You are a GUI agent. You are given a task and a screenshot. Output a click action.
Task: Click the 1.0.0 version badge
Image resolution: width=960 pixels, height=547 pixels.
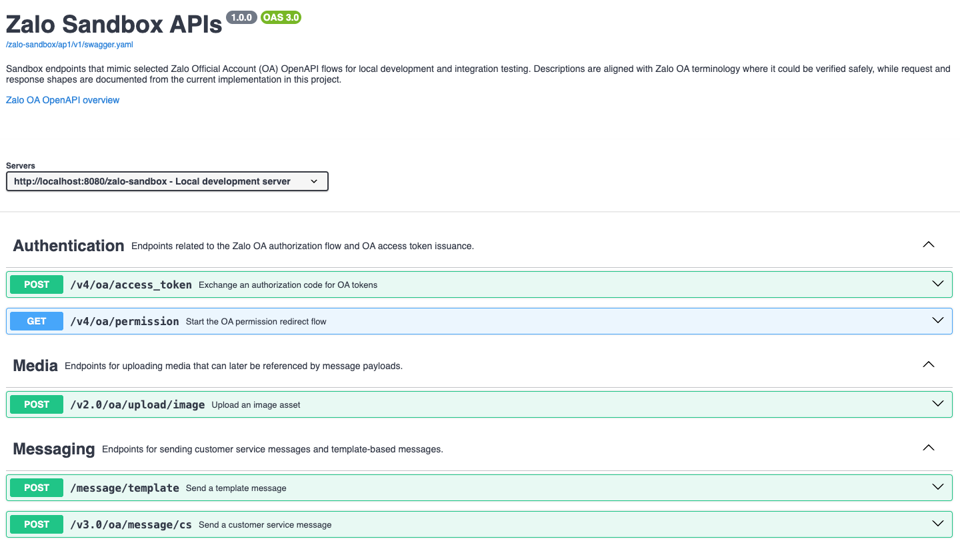[x=241, y=17]
